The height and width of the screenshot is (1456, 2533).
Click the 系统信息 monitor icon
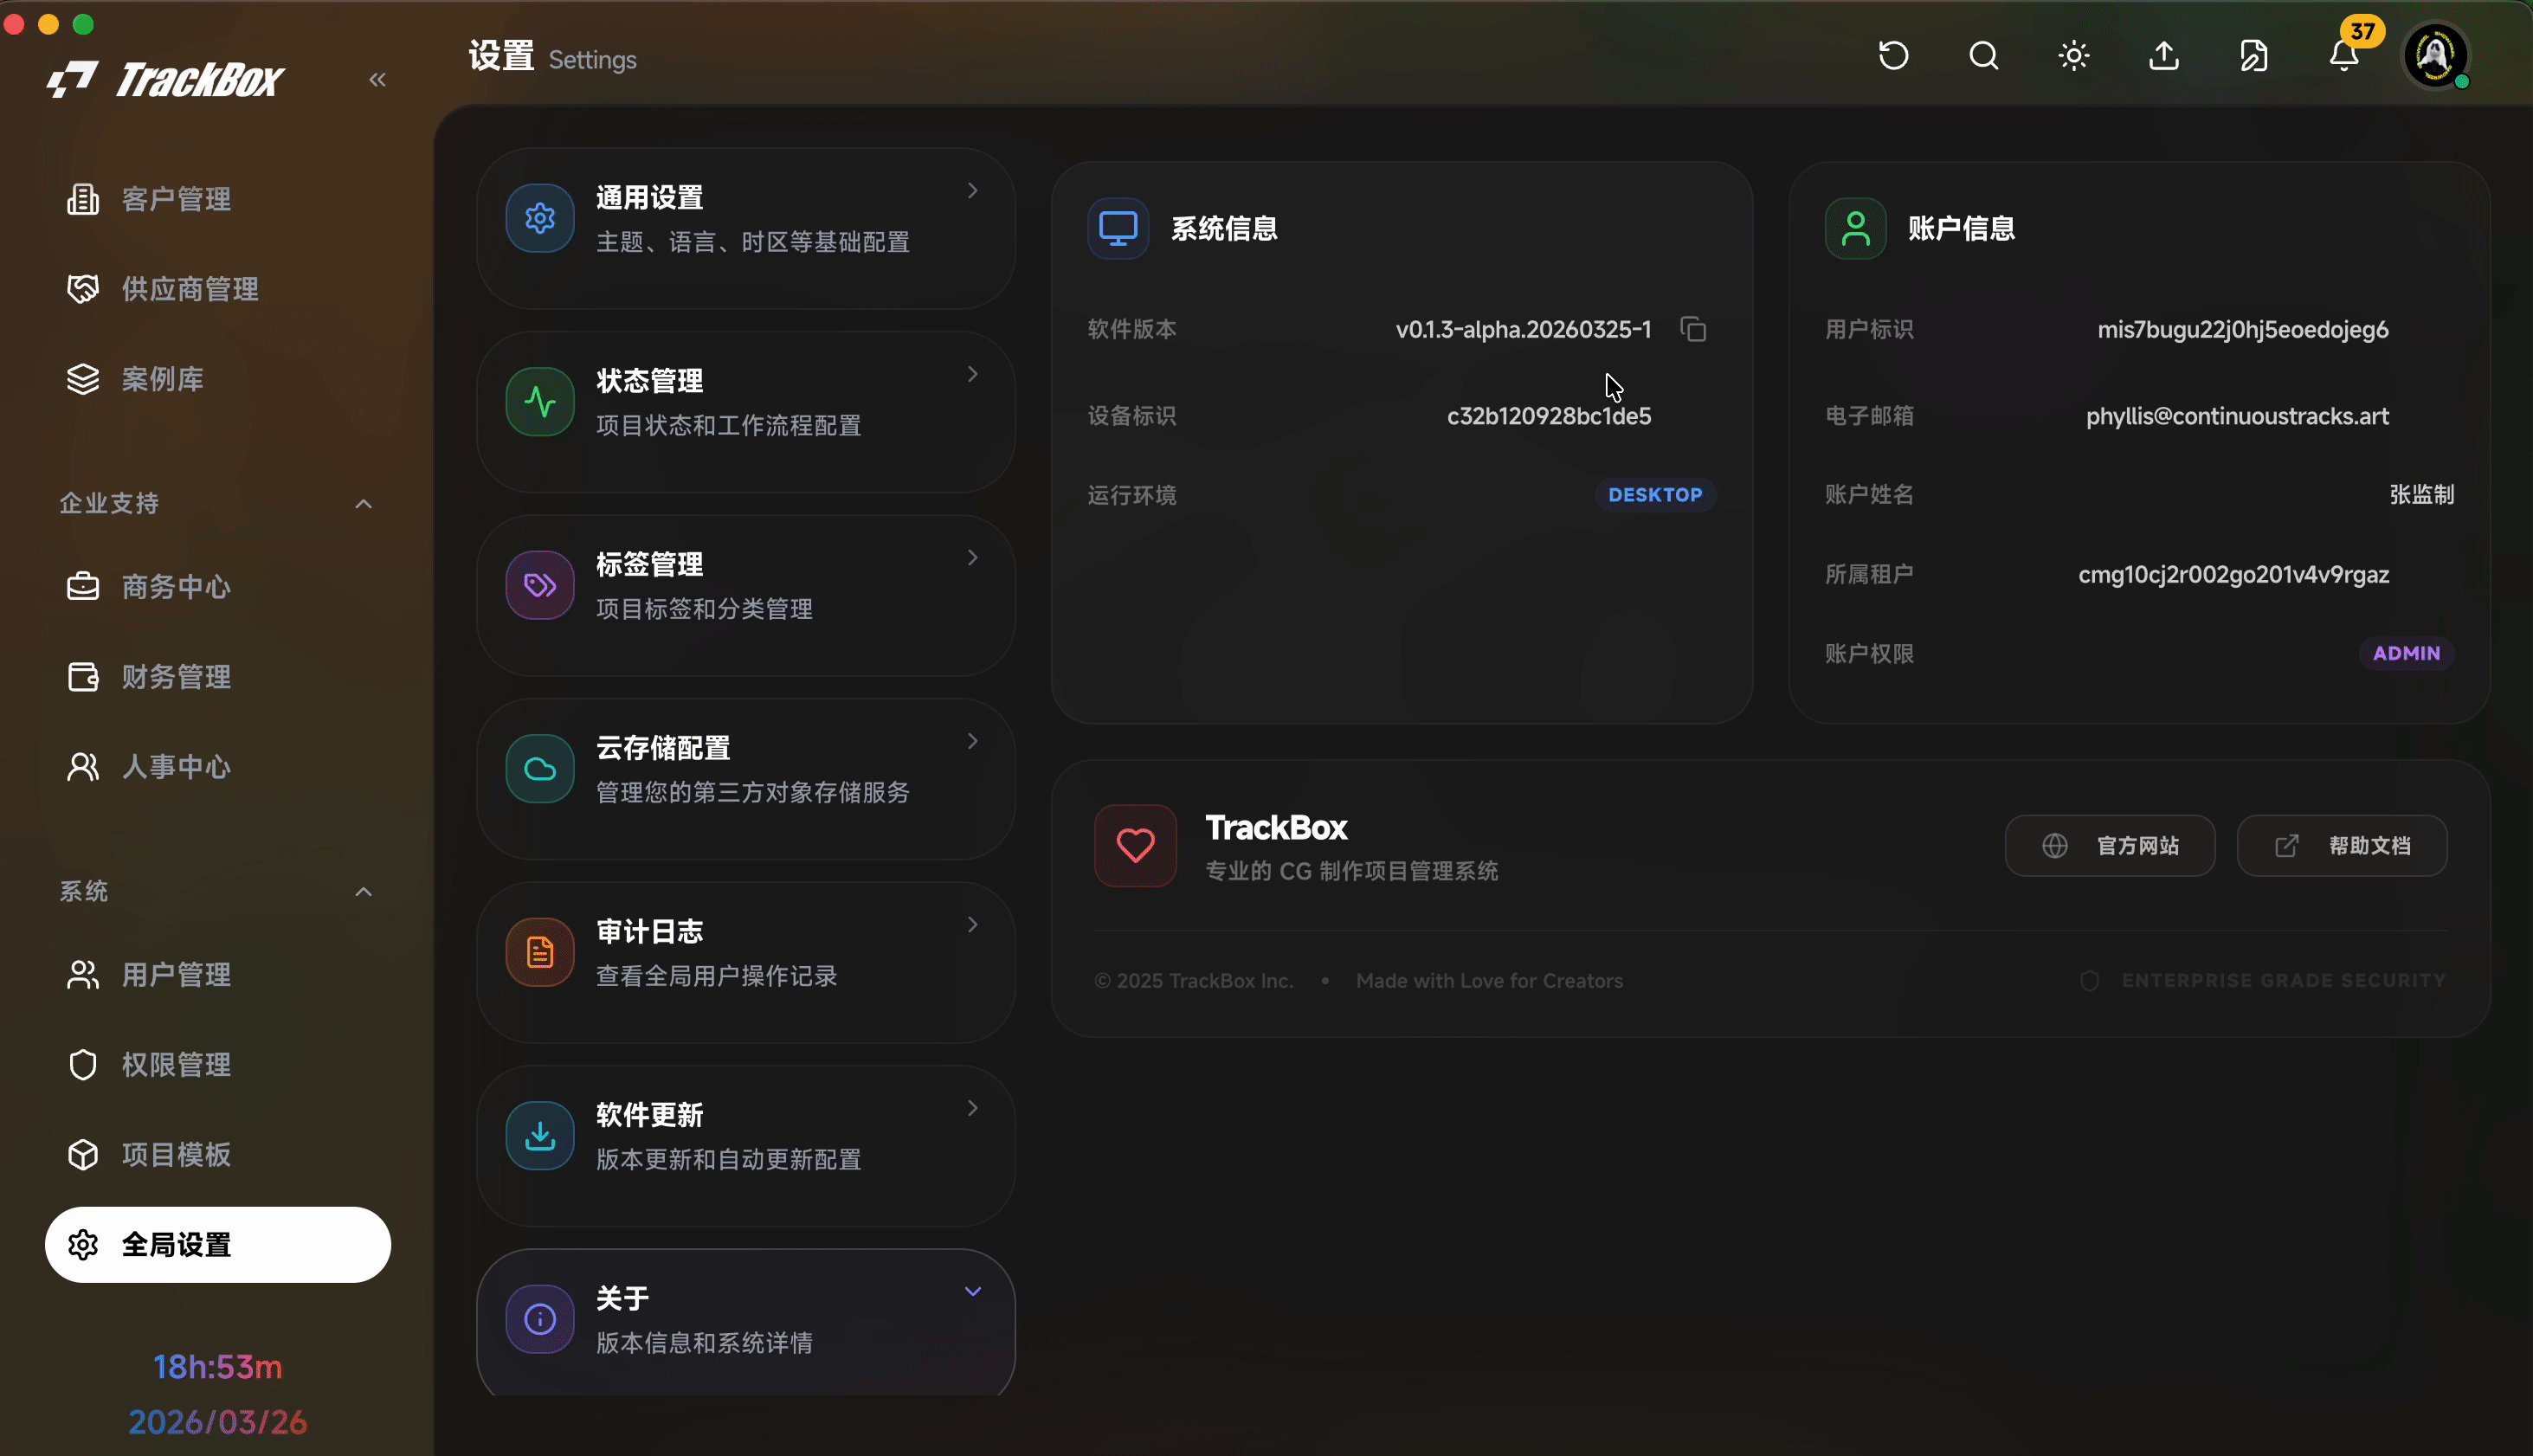1118,228
